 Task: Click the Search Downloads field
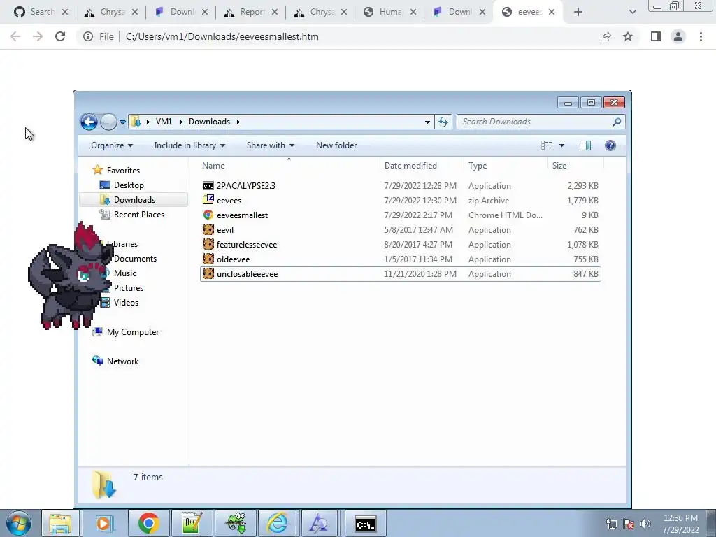pos(540,122)
